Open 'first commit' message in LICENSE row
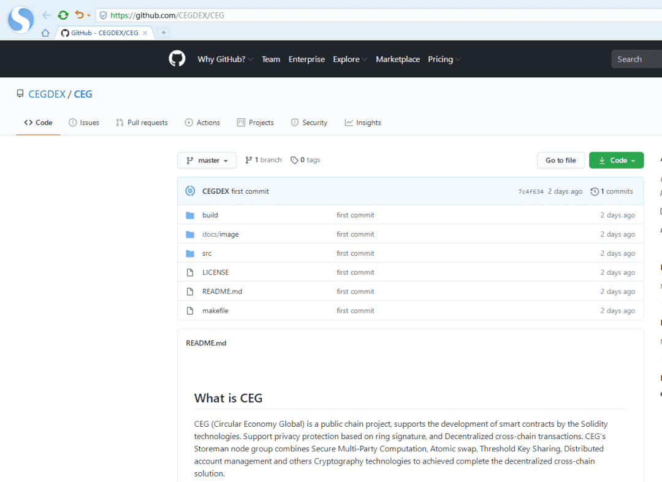 tap(355, 272)
